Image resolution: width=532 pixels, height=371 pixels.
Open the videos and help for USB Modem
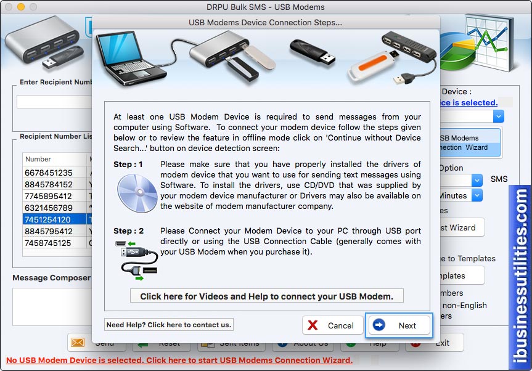[x=267, y=296]
